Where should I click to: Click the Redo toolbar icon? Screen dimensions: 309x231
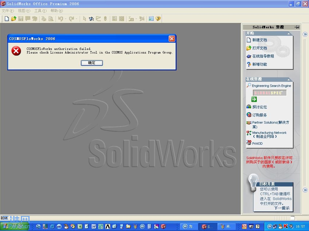[71, 19]
